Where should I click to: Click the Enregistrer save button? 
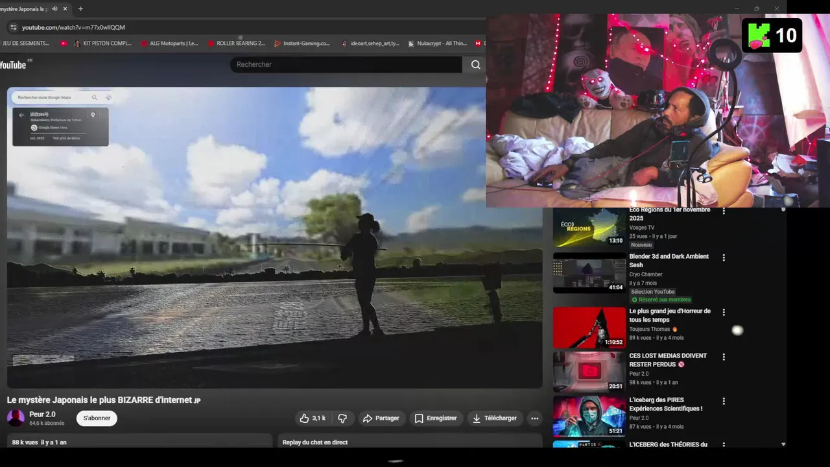pos(436,418)
